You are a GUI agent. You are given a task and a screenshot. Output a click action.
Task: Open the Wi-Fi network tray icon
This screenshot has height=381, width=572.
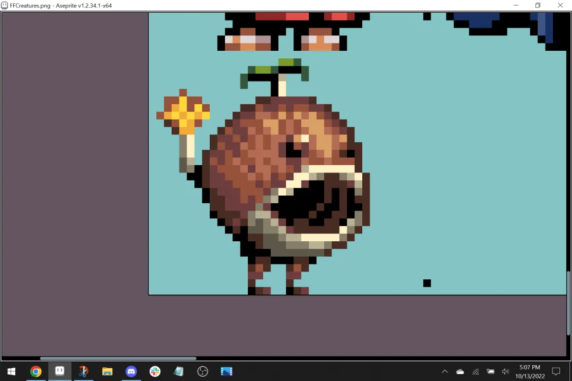pyautogui.click(x=476, y=371)
